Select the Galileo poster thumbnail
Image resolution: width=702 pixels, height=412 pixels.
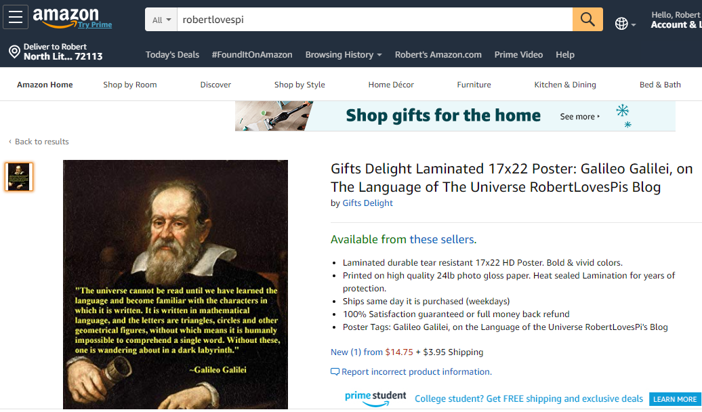pyautogui.click(x=19, y=177)
